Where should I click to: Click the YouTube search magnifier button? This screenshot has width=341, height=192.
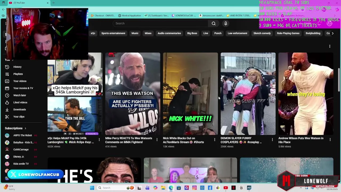click(x=214, y=23)
